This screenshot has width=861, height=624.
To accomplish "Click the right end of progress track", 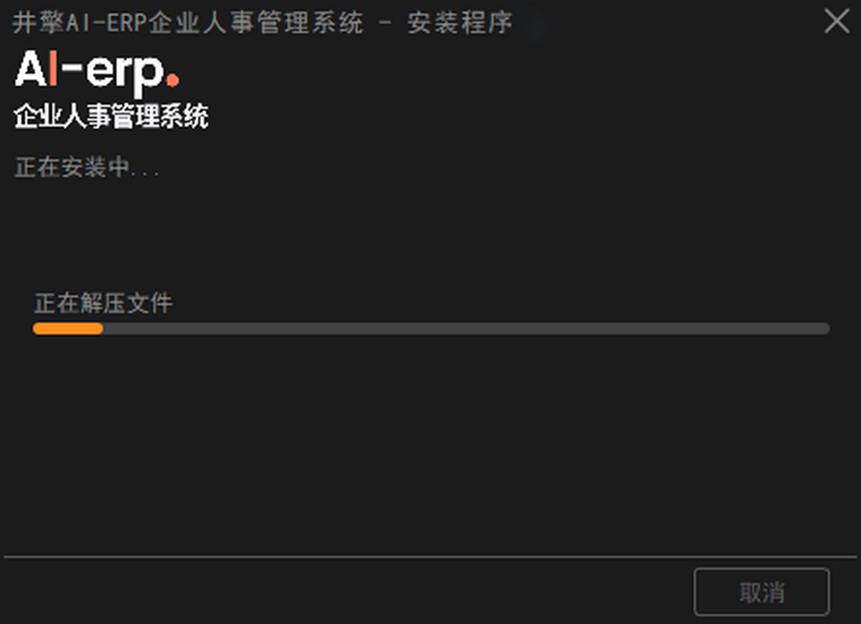I will pos(824,328).
